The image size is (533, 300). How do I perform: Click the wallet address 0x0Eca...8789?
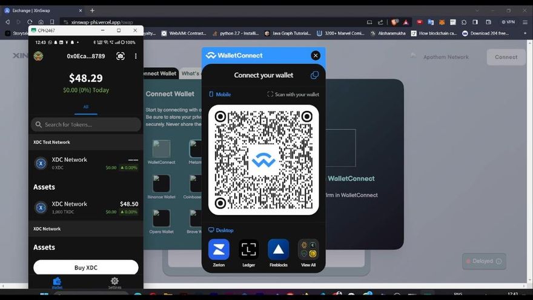tap(85, 56)
